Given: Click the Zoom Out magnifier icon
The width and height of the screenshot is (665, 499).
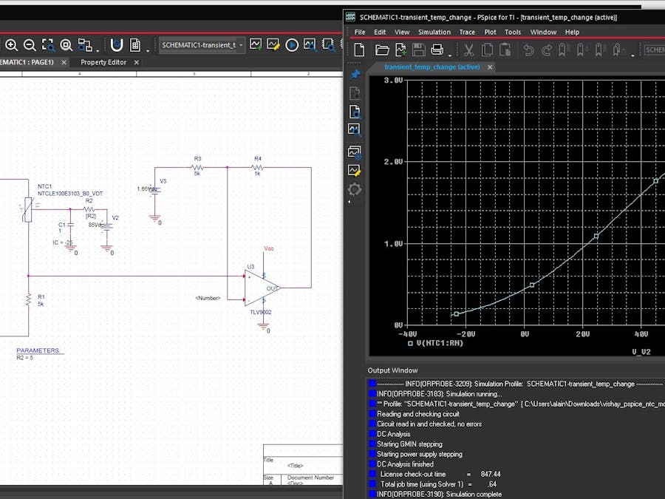Looking at the screenshot, I should 30,45.
